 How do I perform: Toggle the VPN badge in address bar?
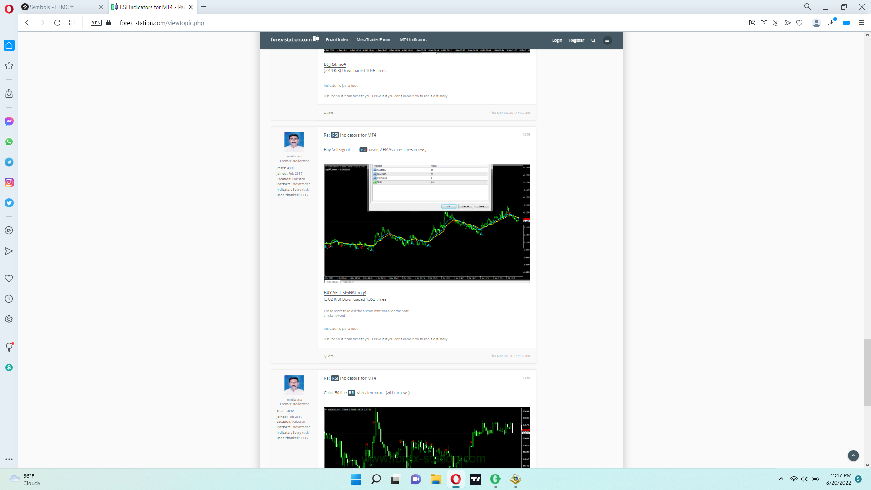(96, 23)
